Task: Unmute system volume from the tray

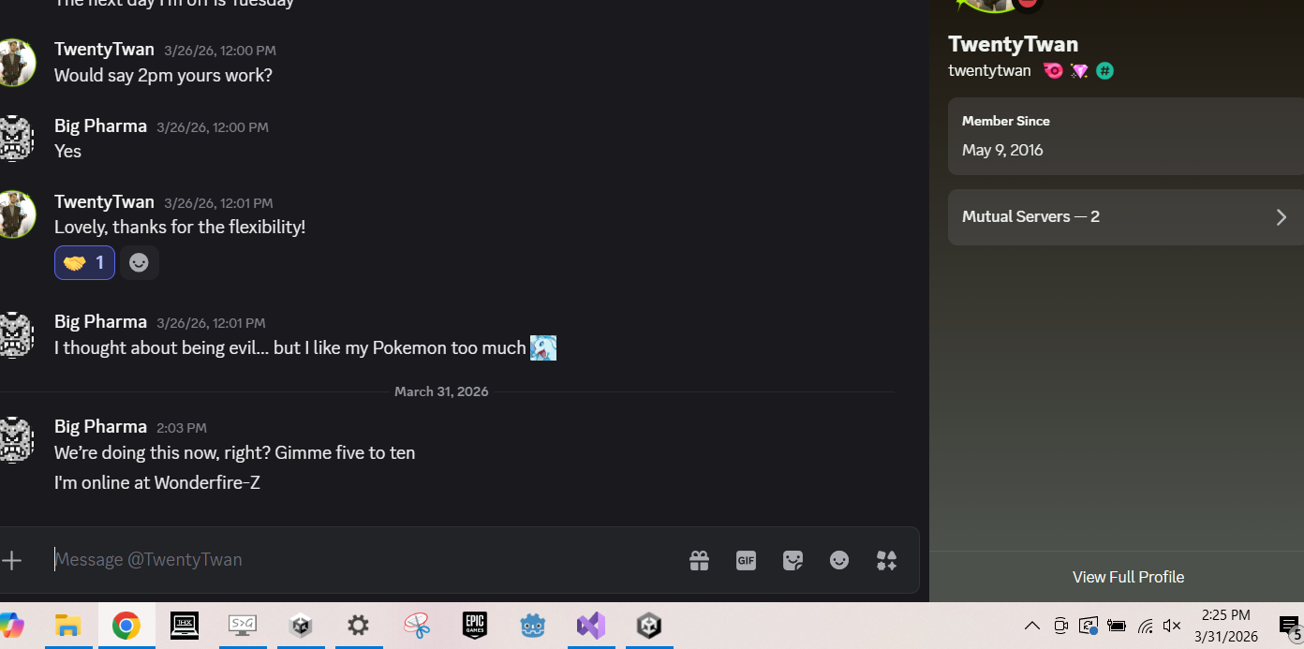Action: point(1172,626)
